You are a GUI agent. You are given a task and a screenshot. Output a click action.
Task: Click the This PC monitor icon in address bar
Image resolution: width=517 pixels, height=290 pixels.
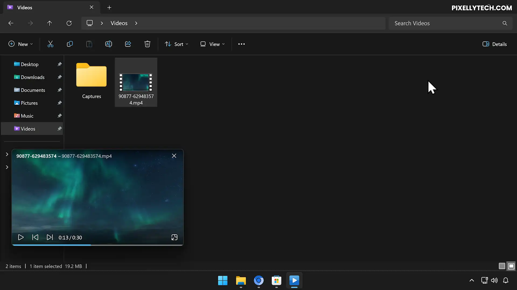tap(90, 23)
